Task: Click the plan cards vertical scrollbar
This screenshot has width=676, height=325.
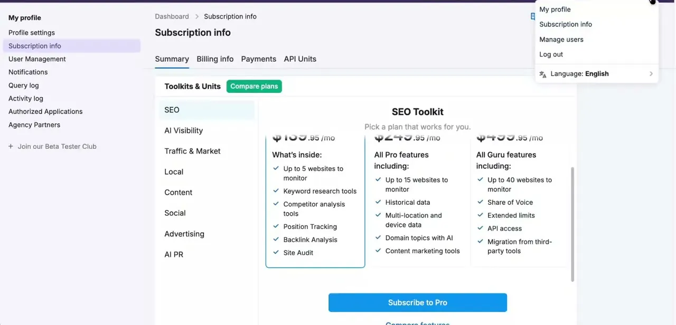Action: coord(572,224)
